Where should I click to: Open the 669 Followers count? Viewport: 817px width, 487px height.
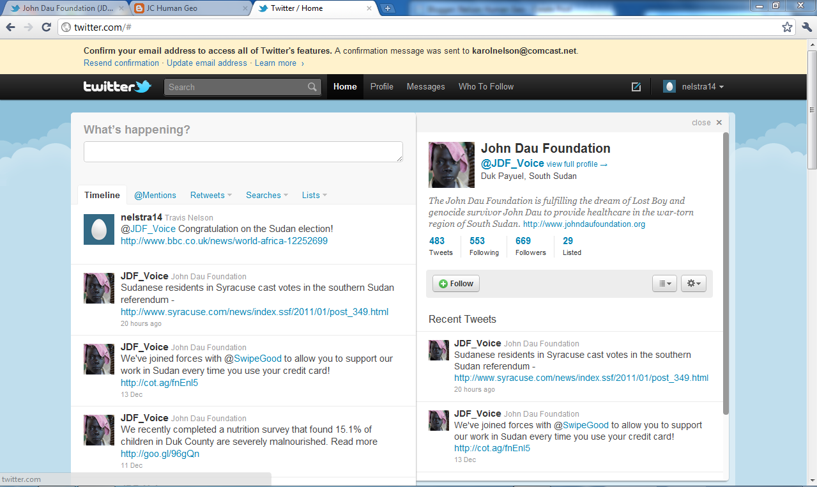[x=530, y=246]
